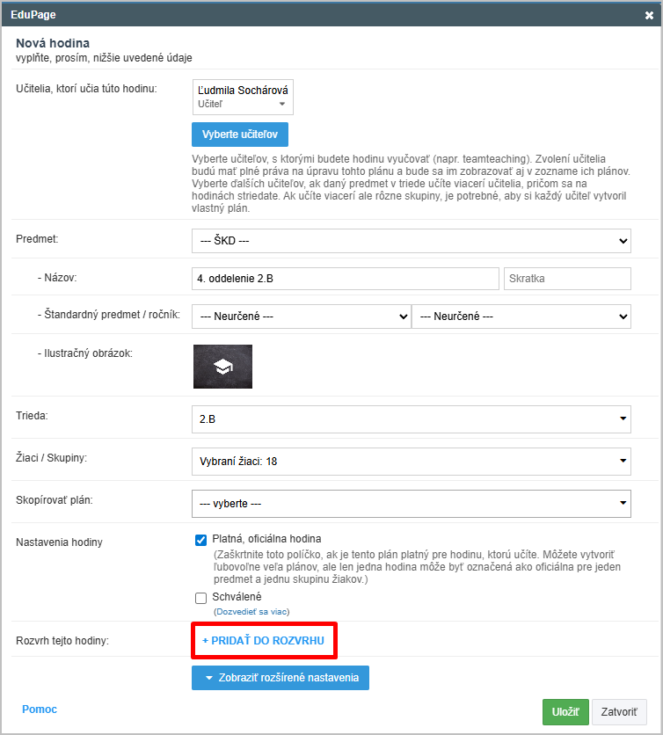Viewport: 663px width, 735px height.
Task: Close the EduPage dialog with X icon
Action: 649,15
